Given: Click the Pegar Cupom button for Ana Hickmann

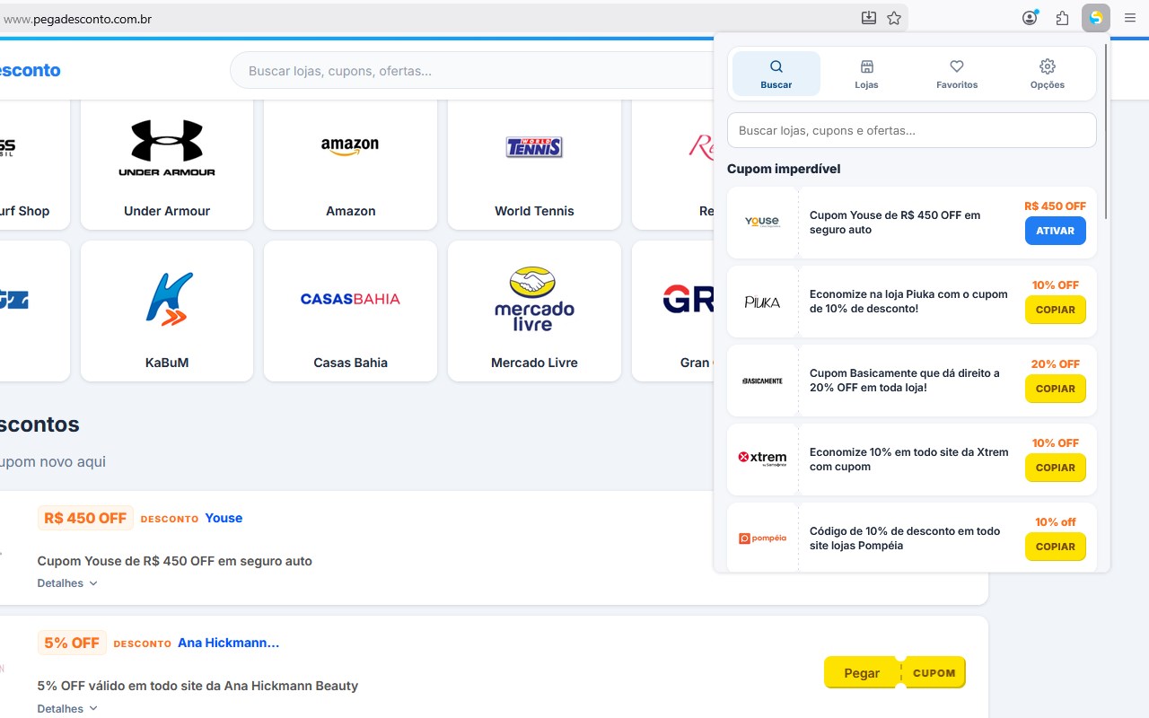Looking at the screenshot, I should pyautogui.click(x=895, y=673).
